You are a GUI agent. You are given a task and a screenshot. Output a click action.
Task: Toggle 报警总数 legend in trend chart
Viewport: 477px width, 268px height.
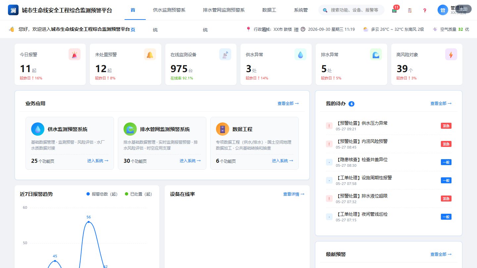click(x=102, y=194)
